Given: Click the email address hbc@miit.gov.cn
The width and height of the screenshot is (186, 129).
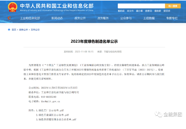Looking at the screenshot, I should click(x=50, y=101).
